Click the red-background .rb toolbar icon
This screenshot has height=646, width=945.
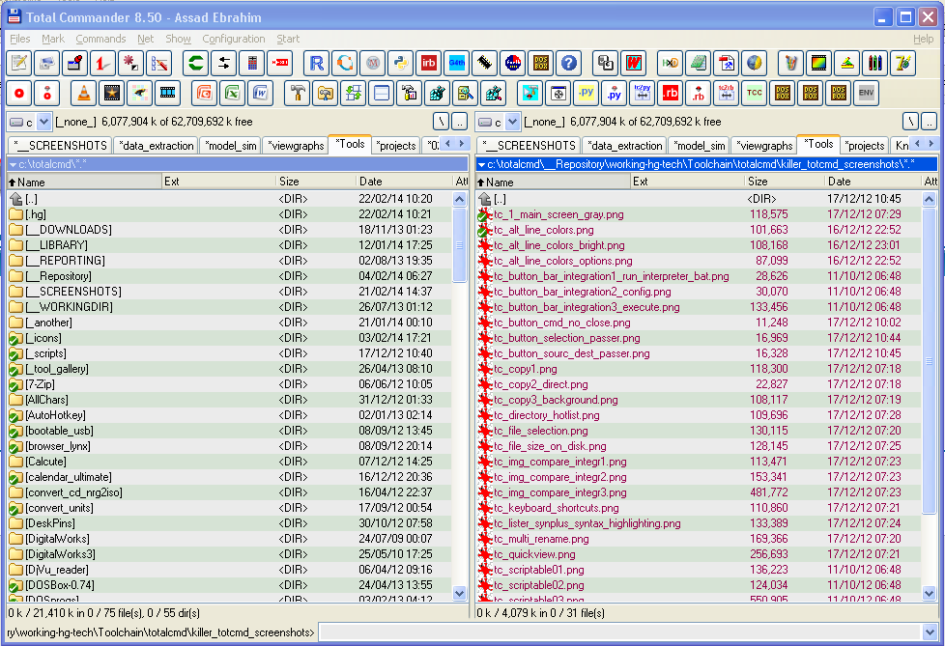tap(671, 94)
